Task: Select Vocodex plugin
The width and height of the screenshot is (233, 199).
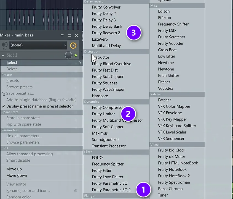Action: pos(165,88)
